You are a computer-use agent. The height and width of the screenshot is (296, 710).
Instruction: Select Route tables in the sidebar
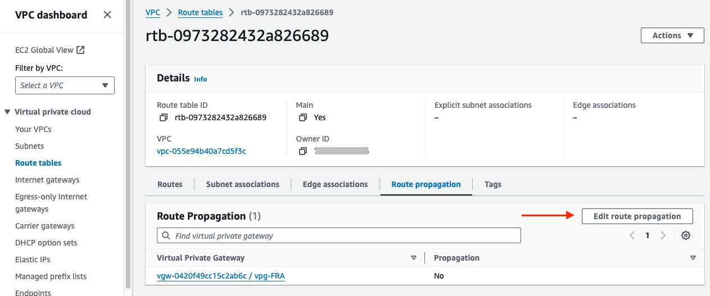38,163
